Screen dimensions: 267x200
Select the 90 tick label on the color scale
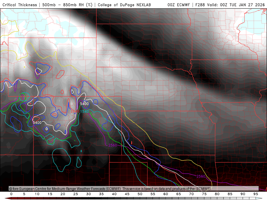pos(243,194)
